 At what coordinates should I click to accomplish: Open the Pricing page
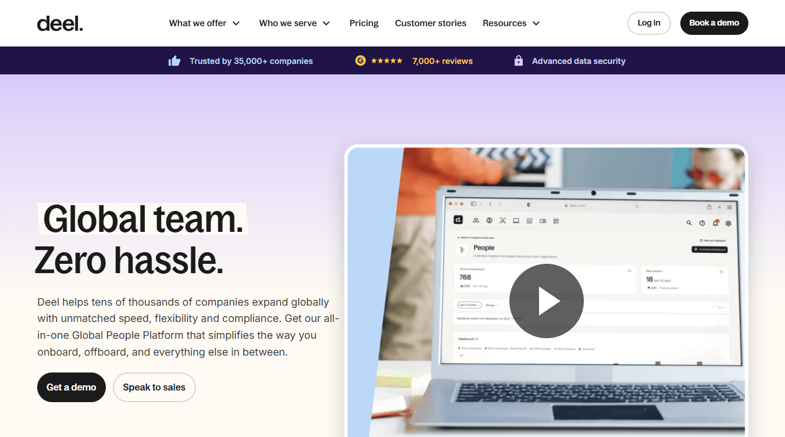pos(364,23)
